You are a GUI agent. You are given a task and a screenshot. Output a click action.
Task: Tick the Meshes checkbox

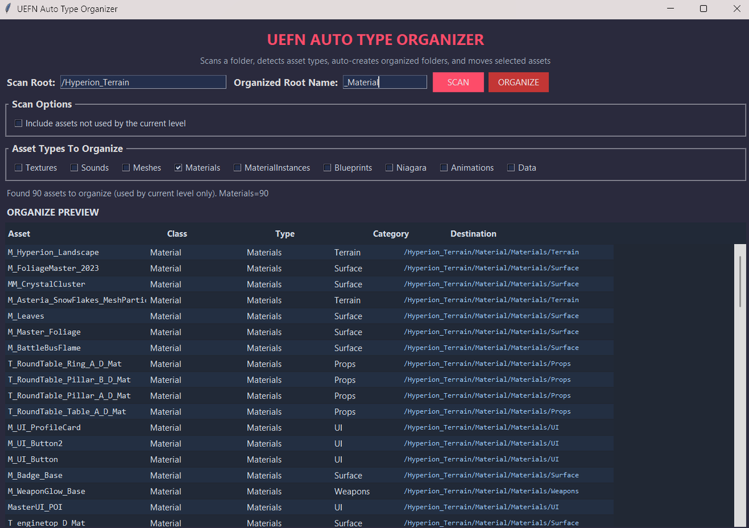tap(126, 168)
